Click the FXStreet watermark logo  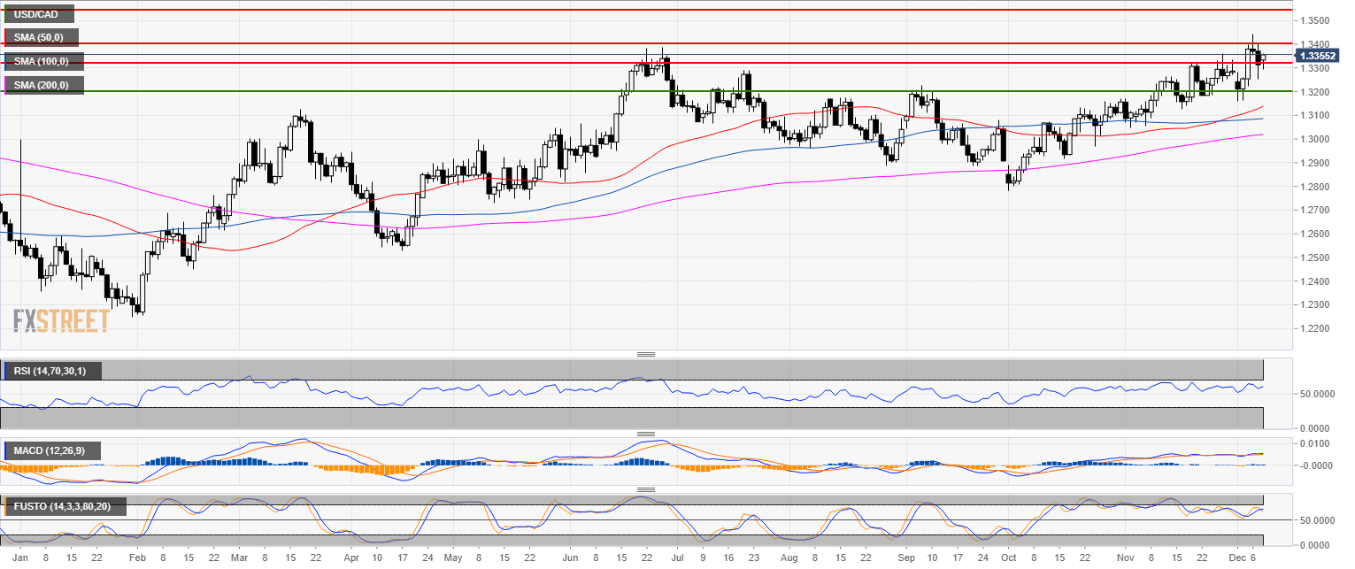tap(61, 320)
